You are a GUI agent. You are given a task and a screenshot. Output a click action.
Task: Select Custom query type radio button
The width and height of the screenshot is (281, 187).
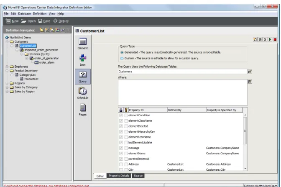[x=122, y=58]
